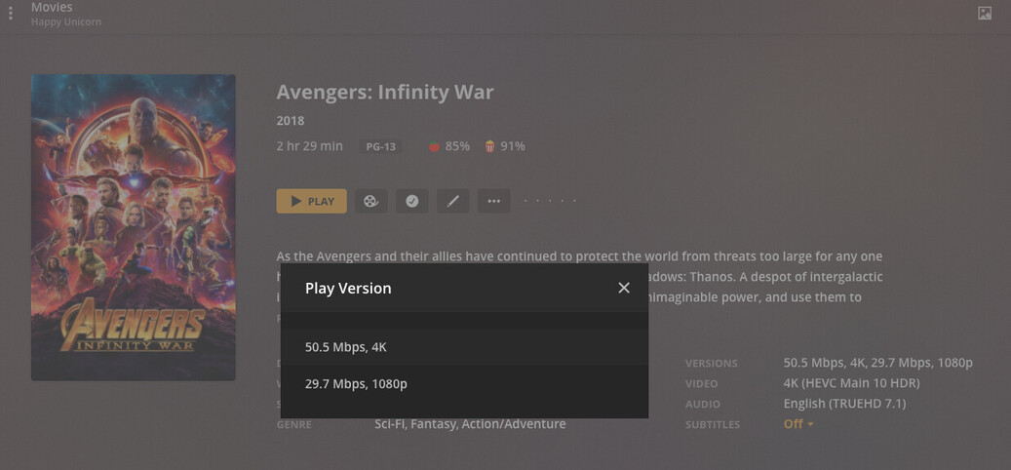The image size is (1011, 470).
Task: Mark movie as watched checkmark icon
Action: [x=412, y=201]
